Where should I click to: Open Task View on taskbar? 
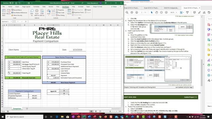pos(51,117)
